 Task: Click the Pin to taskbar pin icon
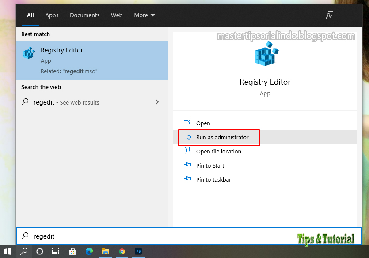[x=187, y=179]
